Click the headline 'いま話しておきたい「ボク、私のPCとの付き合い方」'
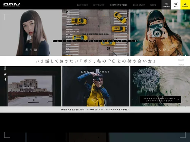 click(95, 61)
